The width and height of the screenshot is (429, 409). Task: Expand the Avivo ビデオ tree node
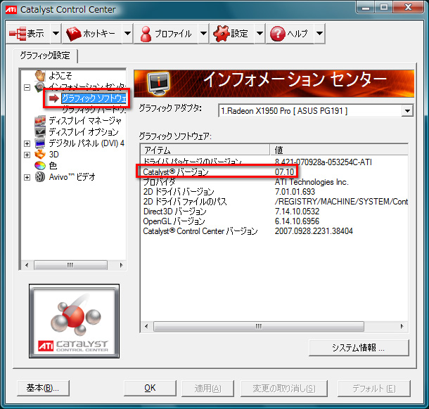pyautogui.click(x=27, y=177)
